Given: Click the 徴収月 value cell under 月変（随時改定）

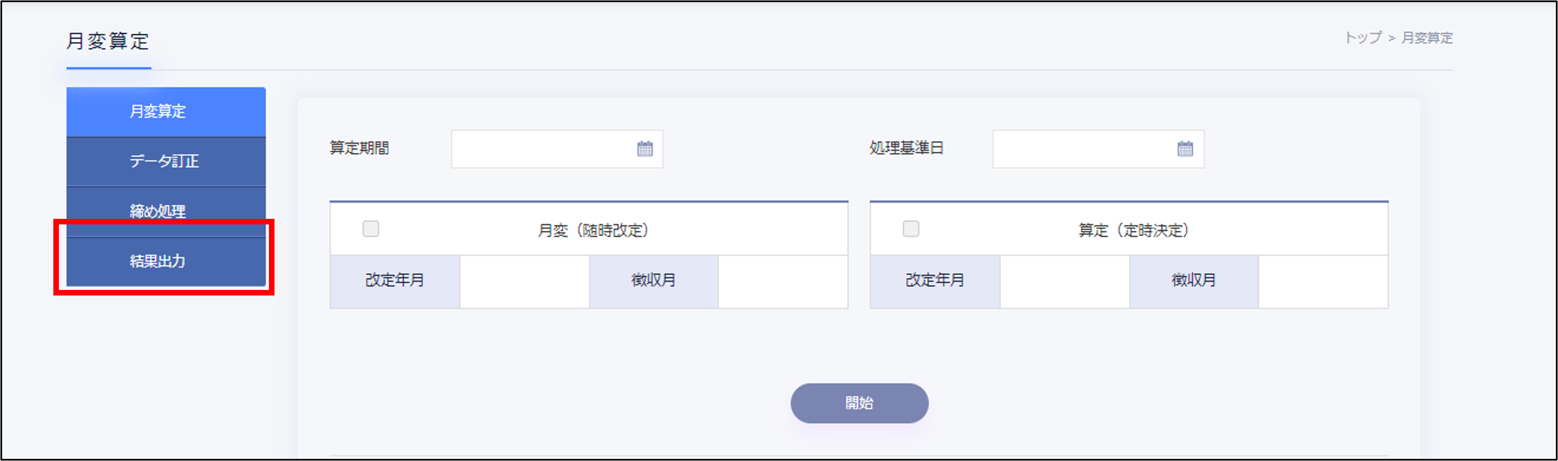Looking at the screenshot, I should tap(783, 281).
